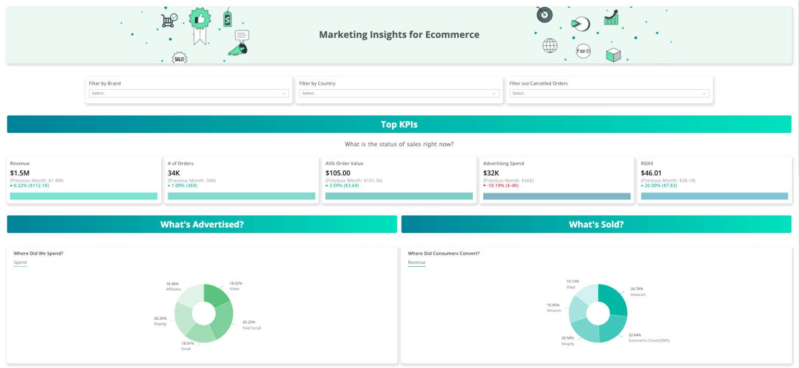Click the social media circle icon
Viewport: 799px width, 368px height.
click(x=583, y=51)
